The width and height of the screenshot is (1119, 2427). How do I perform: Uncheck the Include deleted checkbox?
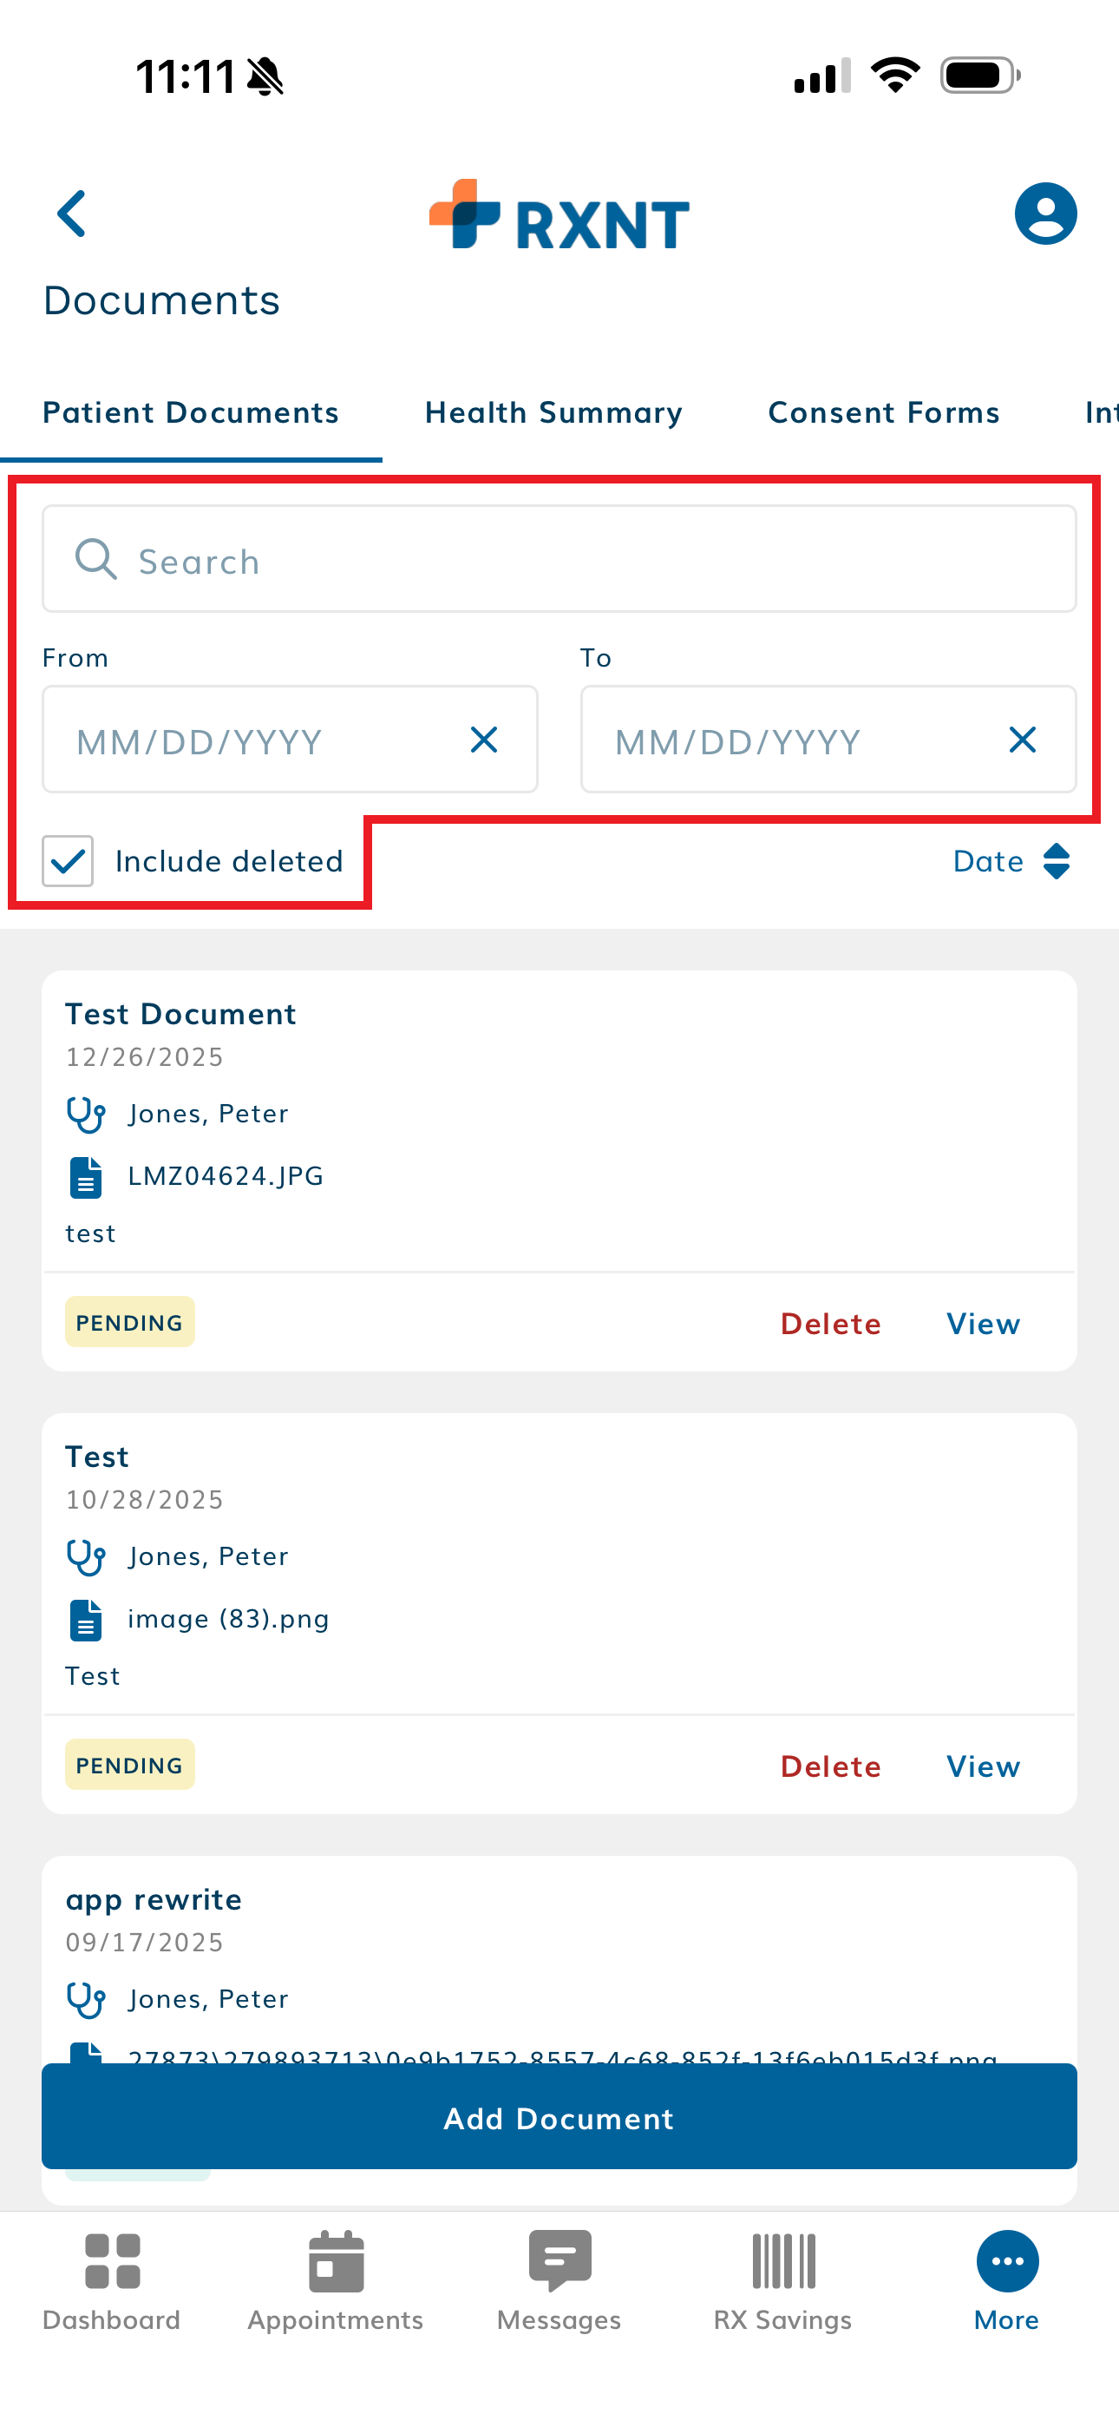point(68,861)
